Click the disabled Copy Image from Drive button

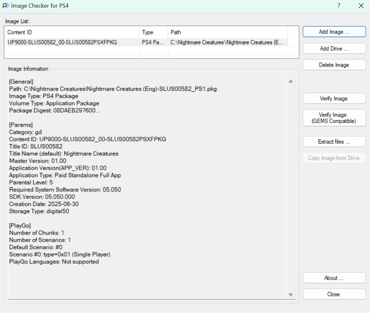coord(334,158)
